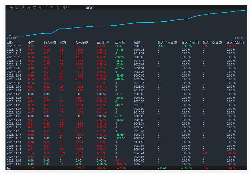The width and height of the screenshot is (252, 175).
Task: Select the 2025.12.11 row date
Action: click(x=14, y=61)
